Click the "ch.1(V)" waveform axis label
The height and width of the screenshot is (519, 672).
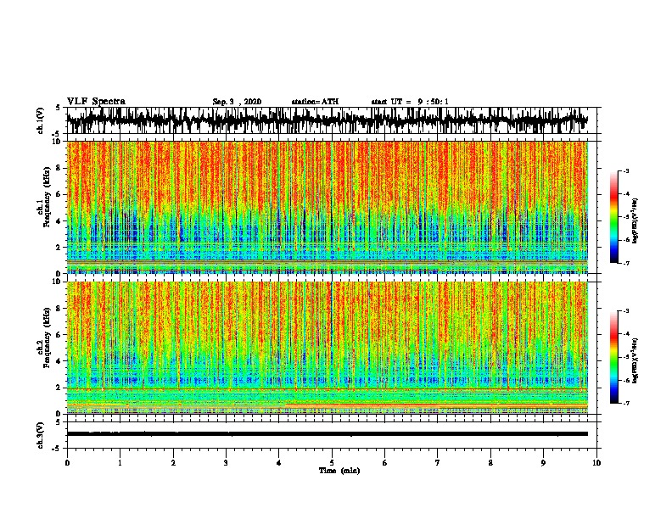pyautogui.click(x=41, y=120)
